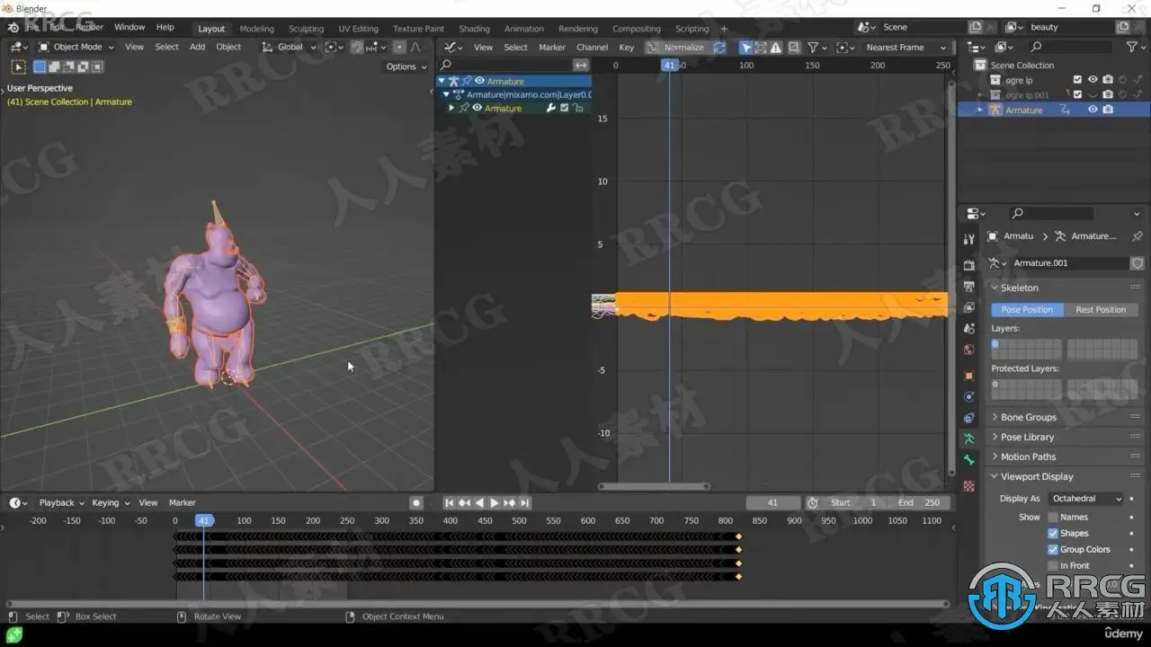Click the pin icon in Properties header
1151x647 pixels.
click(1137, 236)
